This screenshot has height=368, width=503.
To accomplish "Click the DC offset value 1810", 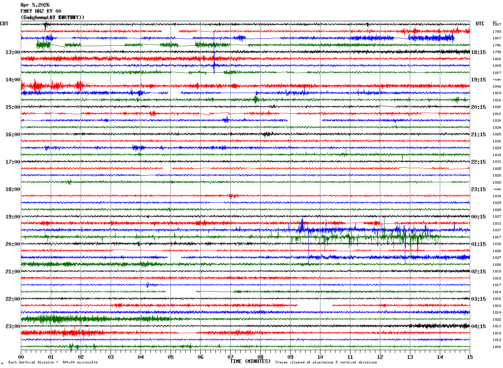I will (497, 114).
